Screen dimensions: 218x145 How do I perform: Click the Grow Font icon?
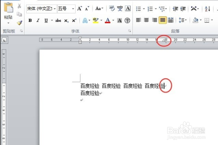79,9
